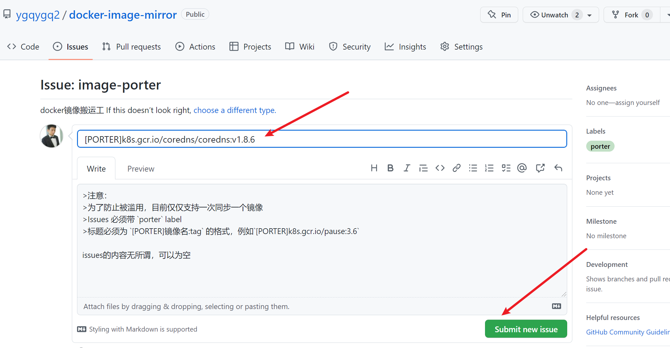Click the docker-image-mirror repository link
Screen dimensions: 670x348
pyautogui.click(x=123, y=15)
